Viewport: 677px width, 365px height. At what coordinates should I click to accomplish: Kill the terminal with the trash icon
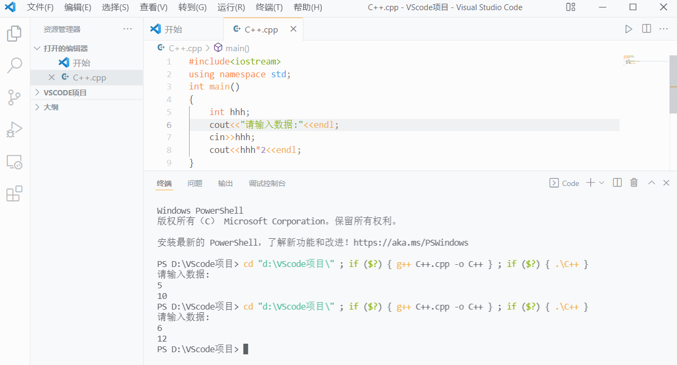coord(633,183)
